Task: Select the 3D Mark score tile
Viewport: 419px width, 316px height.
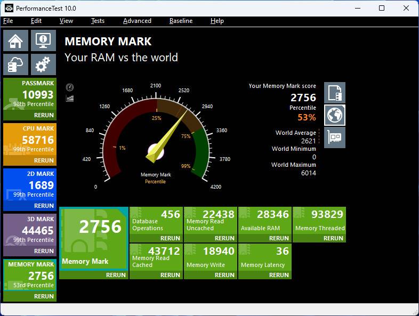Action: [x=30, y=230]
